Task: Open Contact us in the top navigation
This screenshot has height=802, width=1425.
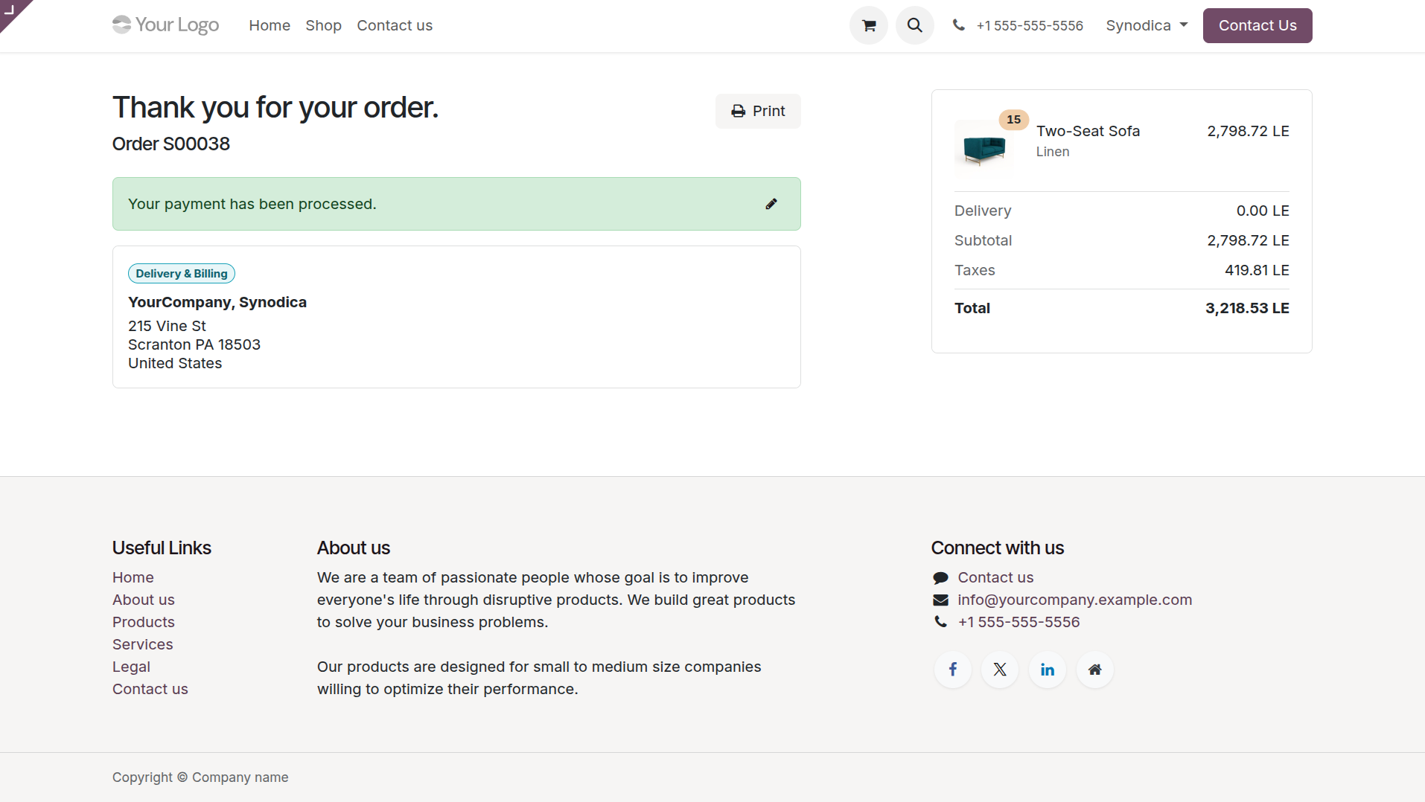Action: click(395, 25)
